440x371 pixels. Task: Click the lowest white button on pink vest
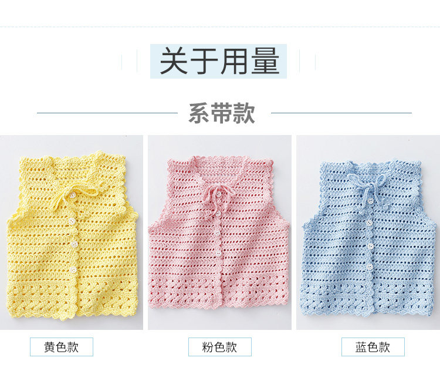pos(219,254)
